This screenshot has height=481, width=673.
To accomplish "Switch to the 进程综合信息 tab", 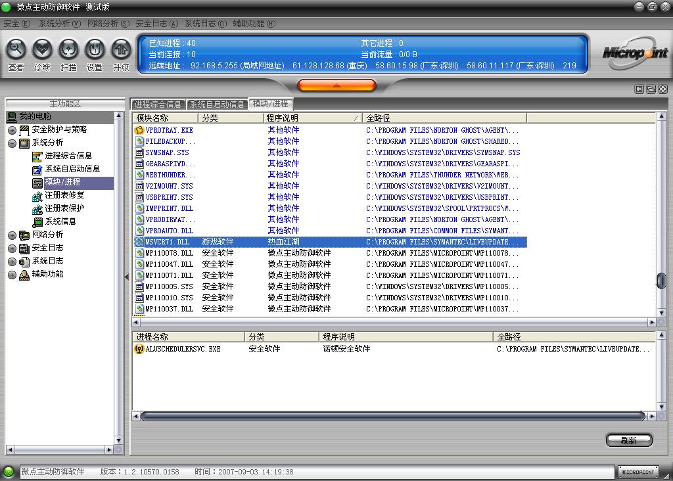I will [158, 104].
